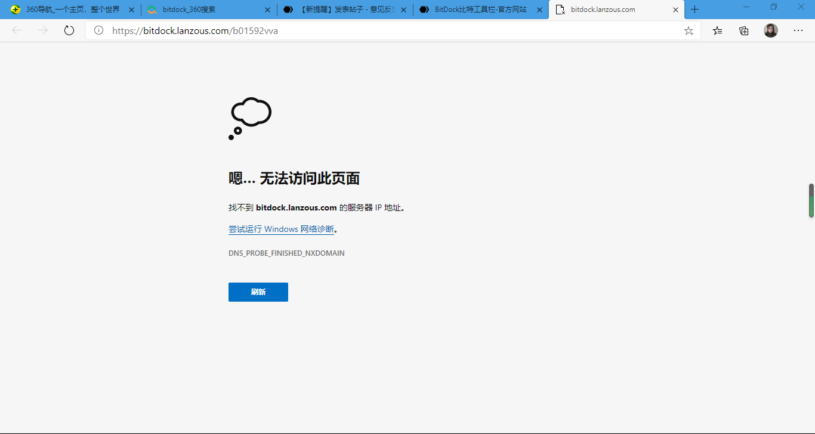Click the green widget at right edge
Viewport: 815px width, 434px height.
(x=811, y=201)
